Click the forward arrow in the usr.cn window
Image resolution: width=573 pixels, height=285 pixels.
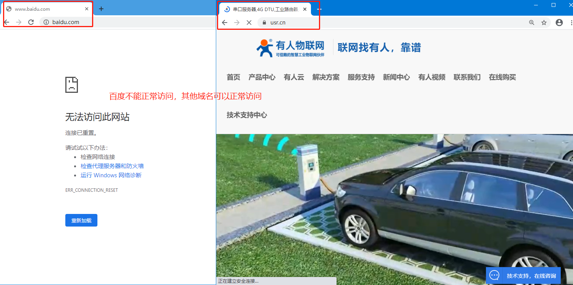click(237, 23)
